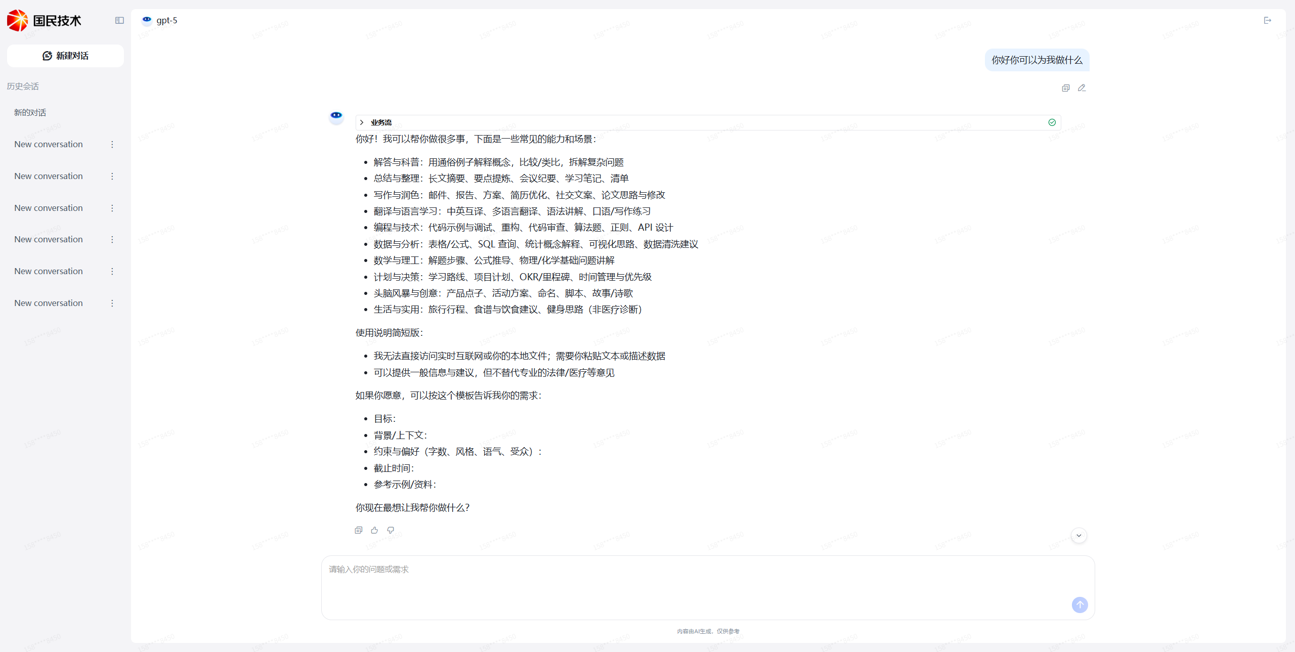Screen dimensions: 1295x652
Task: Open the exit/logout icon at top right
Action: tap(1268, 20)
